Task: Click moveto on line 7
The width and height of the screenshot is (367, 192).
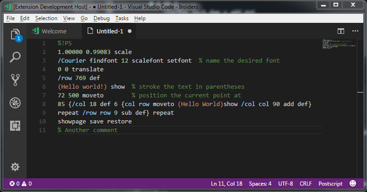Action: pos(93,95)
